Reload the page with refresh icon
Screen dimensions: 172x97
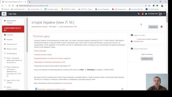9,6
